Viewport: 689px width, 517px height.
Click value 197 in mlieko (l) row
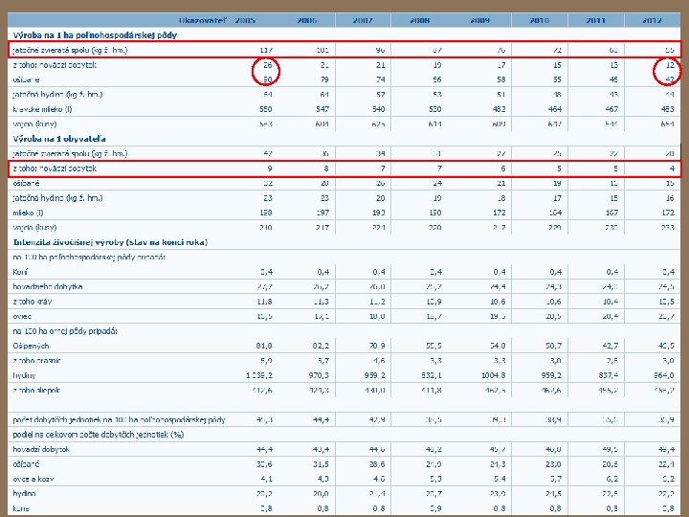click(322, 213)
